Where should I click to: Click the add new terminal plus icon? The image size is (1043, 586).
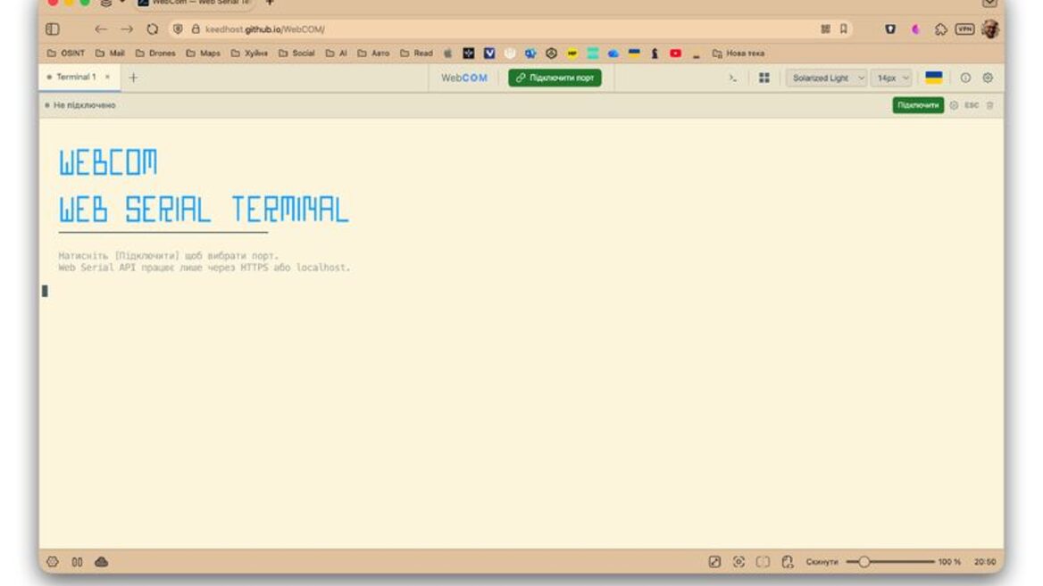pyautogui.click(x=134, y=78)
